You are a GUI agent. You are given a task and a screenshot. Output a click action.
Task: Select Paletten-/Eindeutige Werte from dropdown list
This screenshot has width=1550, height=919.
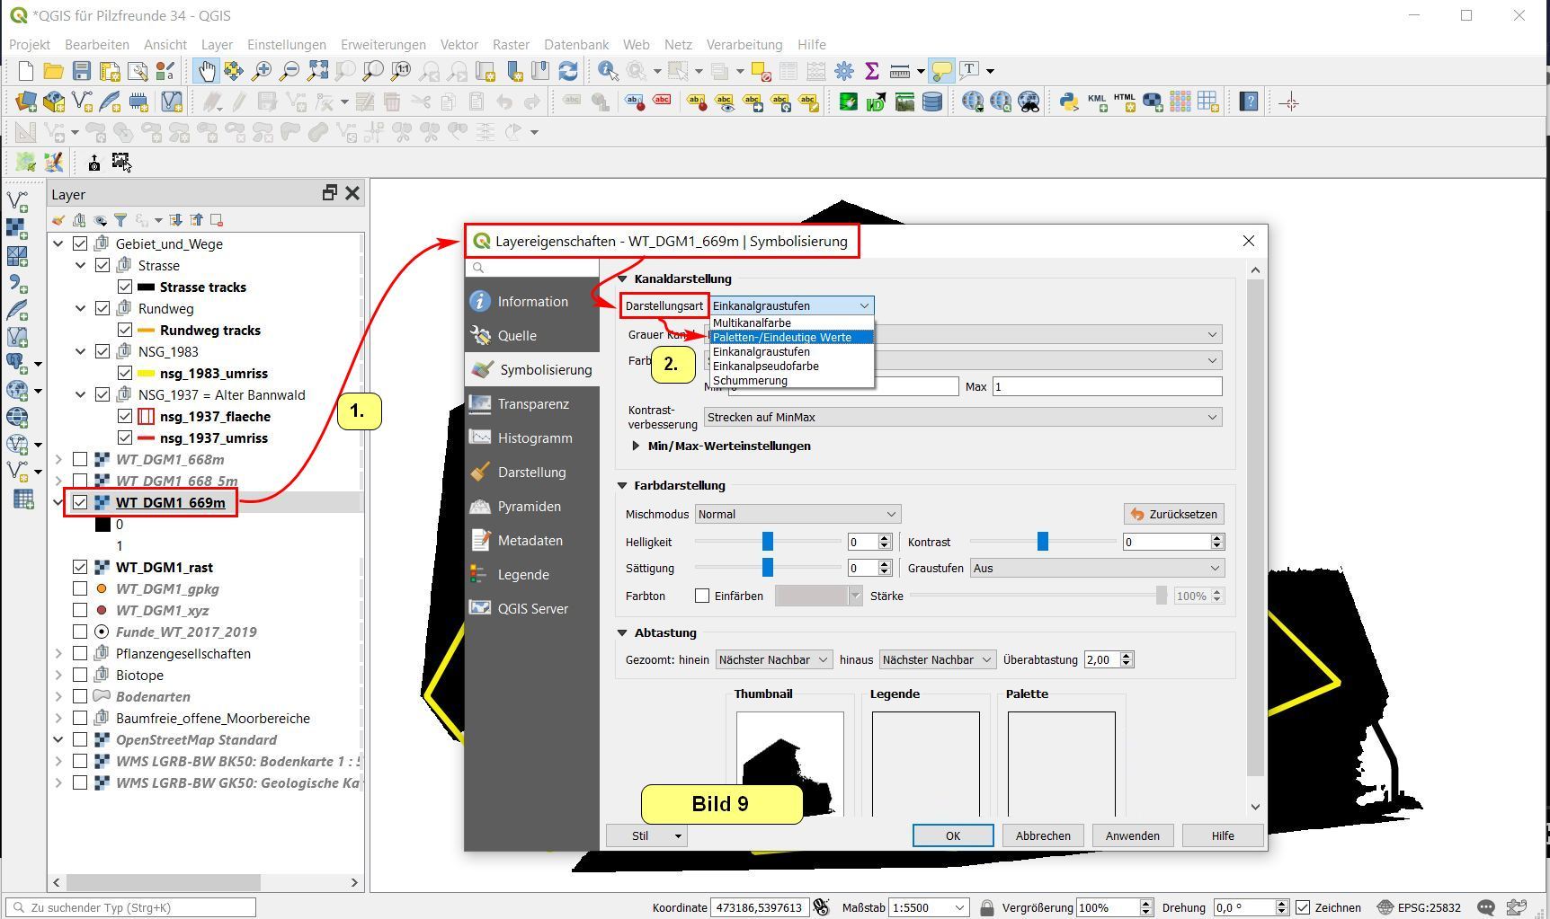click(781, 338)
